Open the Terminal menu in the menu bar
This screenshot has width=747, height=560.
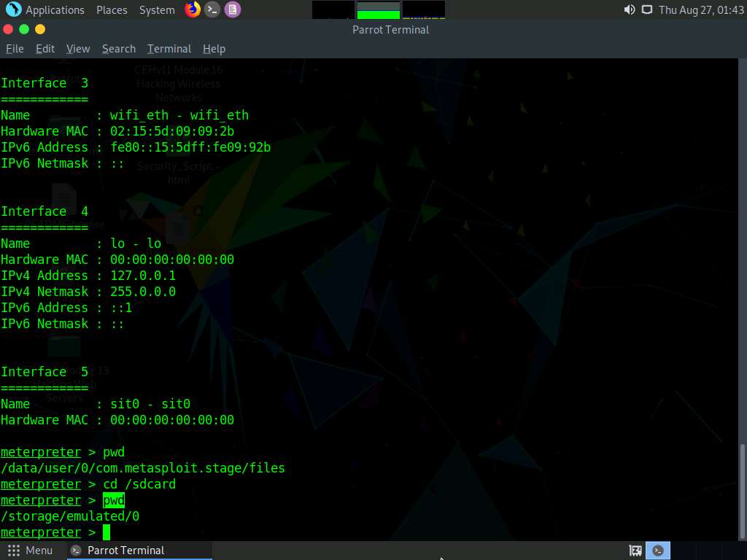pos(169,48)
